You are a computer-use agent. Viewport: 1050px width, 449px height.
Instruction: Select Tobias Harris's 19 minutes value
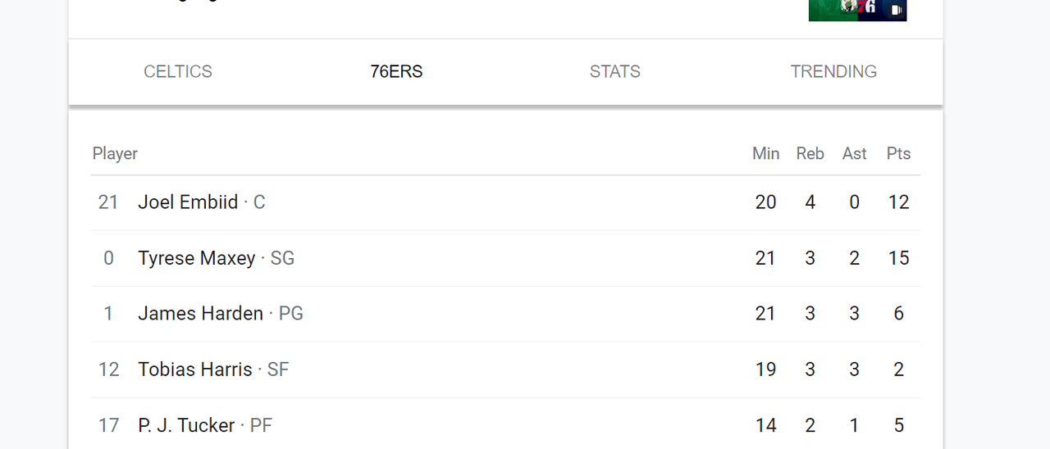(765, 370)
